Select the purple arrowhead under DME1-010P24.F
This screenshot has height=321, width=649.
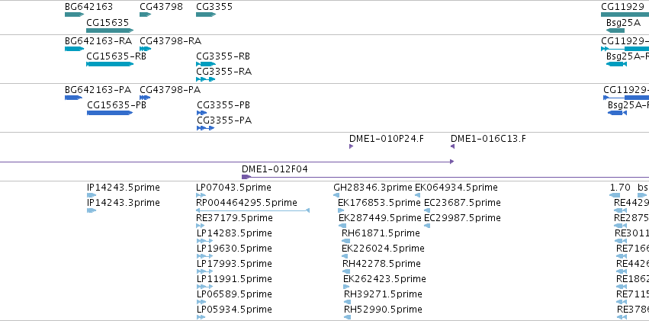[352, 146]
